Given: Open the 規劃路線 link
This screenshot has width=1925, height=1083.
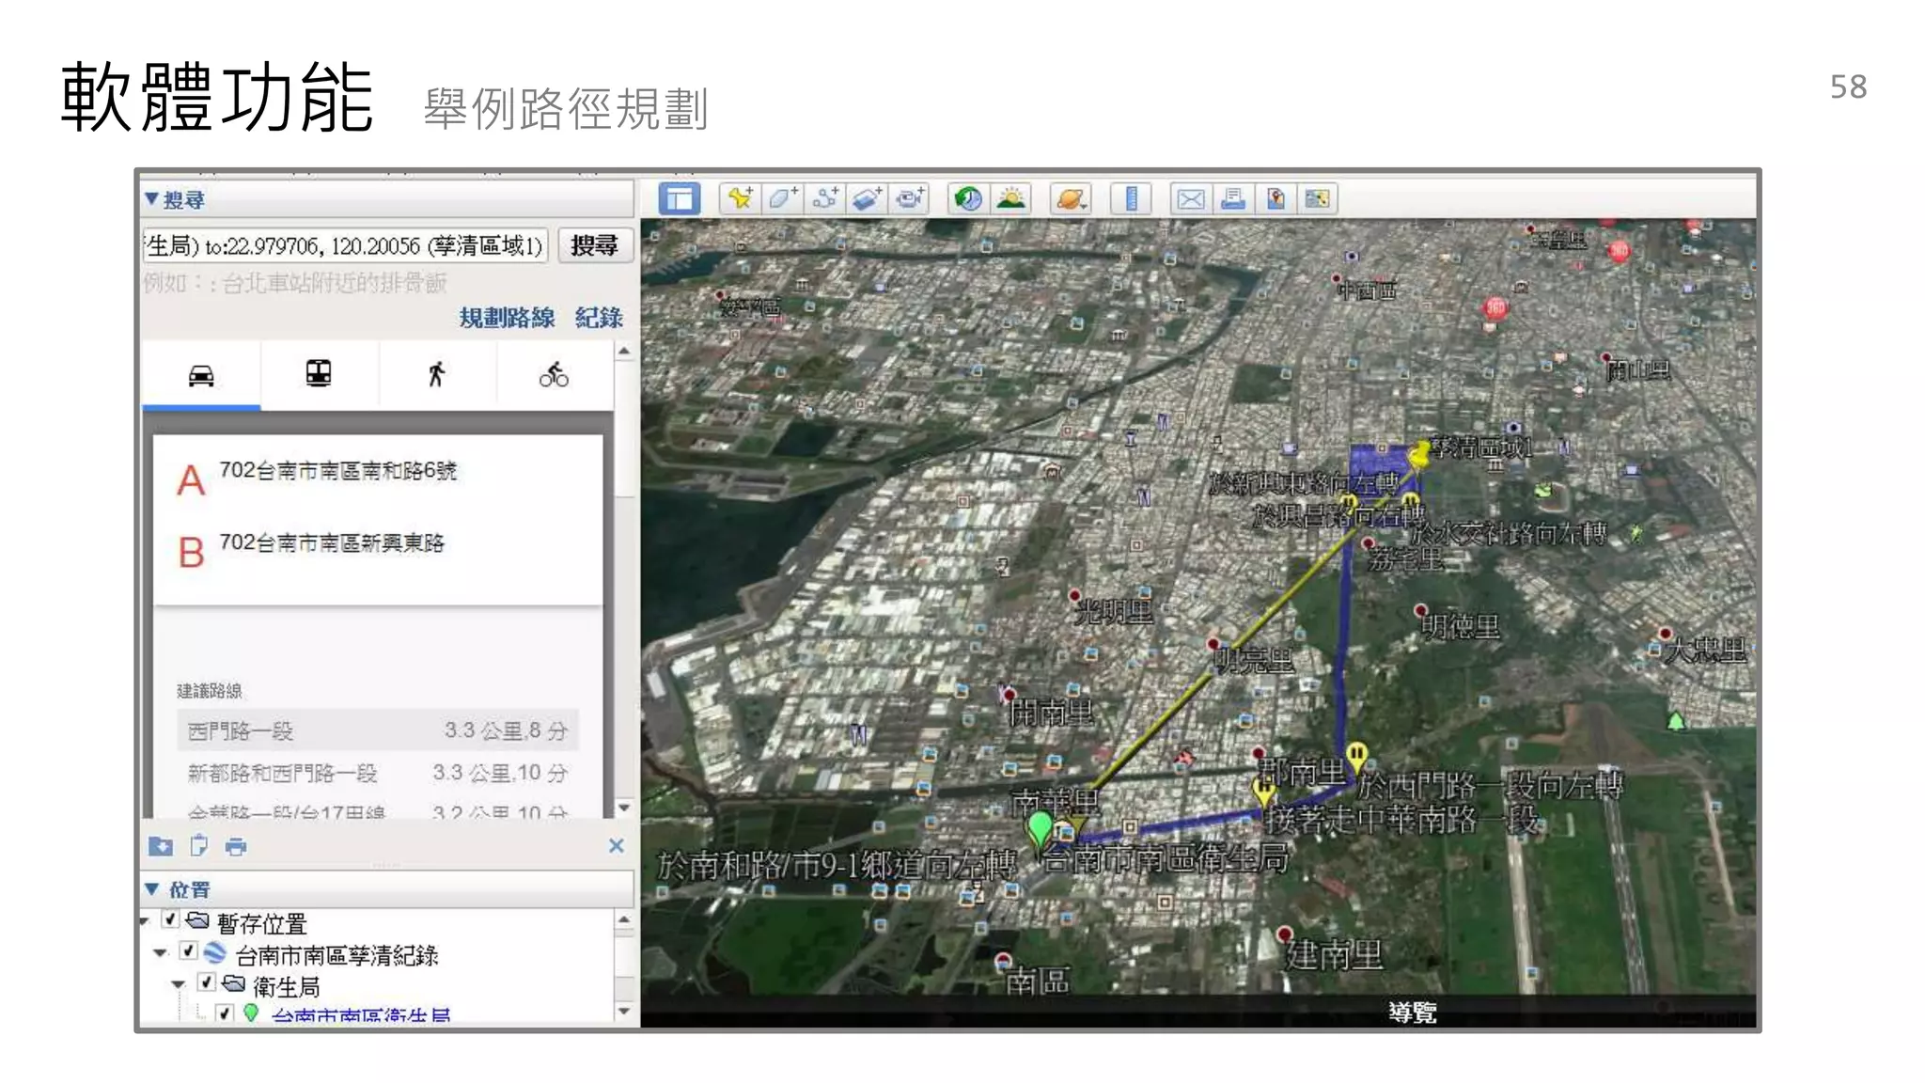Looking at the screenshot, I should click(x=507, y=318).
